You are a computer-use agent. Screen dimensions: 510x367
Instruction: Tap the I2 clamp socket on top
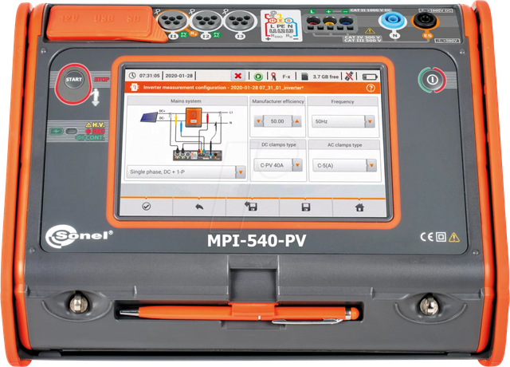pyautogui.click(x=206, y=22)
